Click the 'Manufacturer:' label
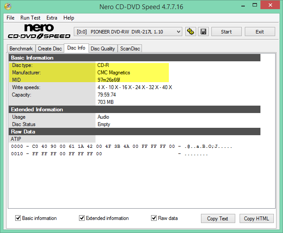This screenshot has width=283, height=233. (26, 73)
